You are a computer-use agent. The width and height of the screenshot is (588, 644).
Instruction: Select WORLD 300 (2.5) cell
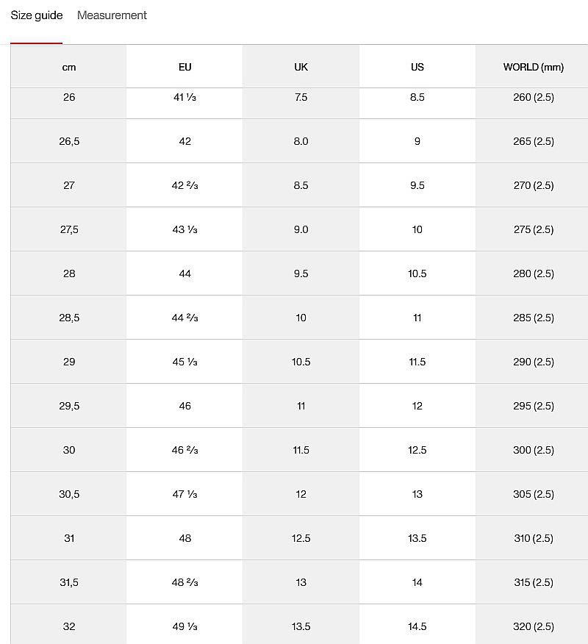click(x=533, y=450)
